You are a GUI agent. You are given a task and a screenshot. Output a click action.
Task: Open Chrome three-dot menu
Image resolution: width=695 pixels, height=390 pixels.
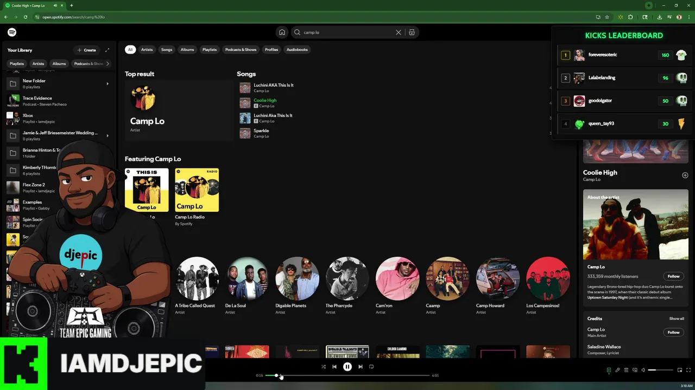click(688, 17)
